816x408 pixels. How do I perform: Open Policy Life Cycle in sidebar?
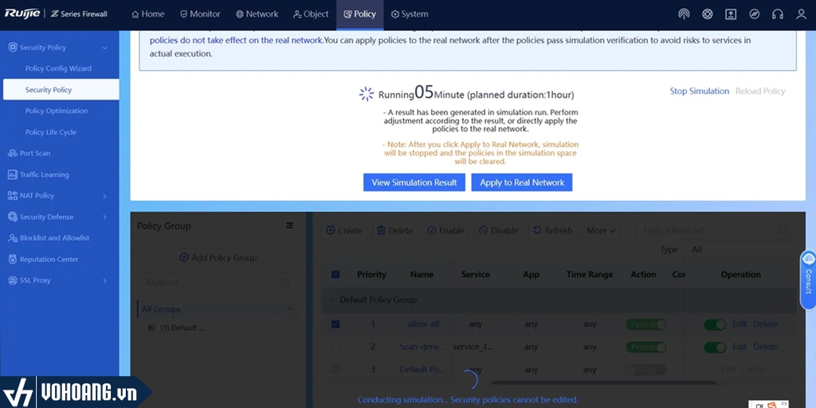[51, 132]
